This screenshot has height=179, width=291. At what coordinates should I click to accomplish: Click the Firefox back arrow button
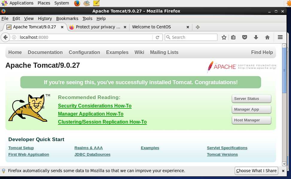[x=5, y=37]
